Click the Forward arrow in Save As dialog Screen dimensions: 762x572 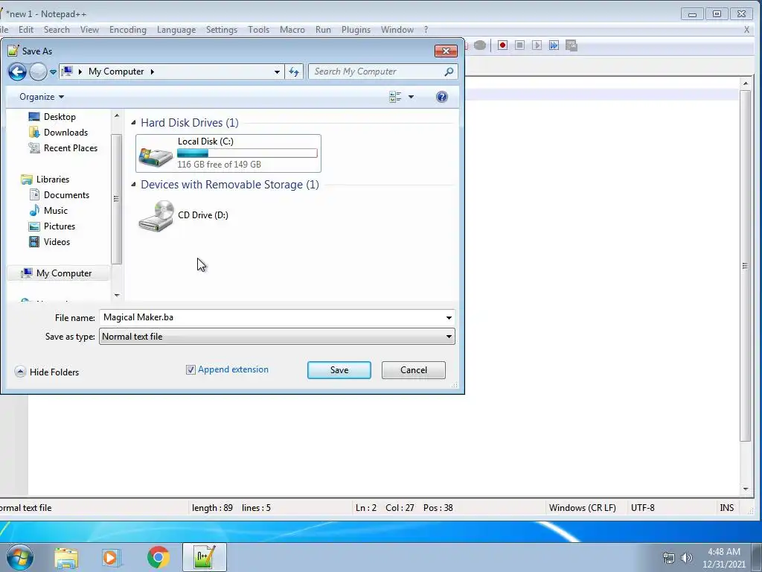(x=38, y=71)
